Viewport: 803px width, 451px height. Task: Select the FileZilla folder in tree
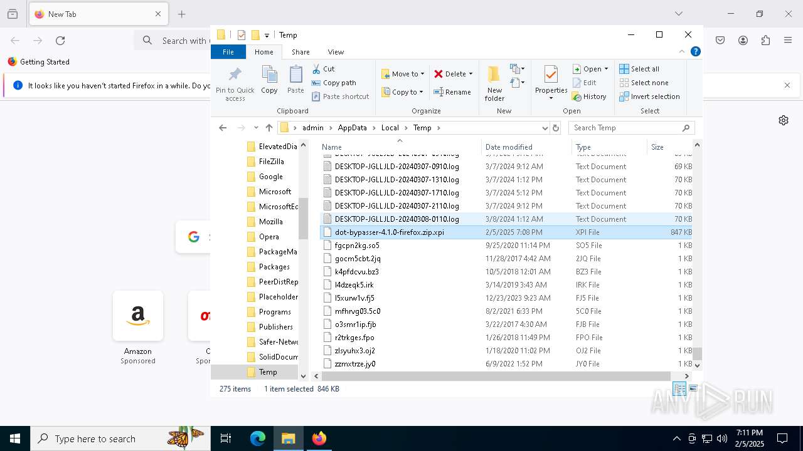coord(271,162)
